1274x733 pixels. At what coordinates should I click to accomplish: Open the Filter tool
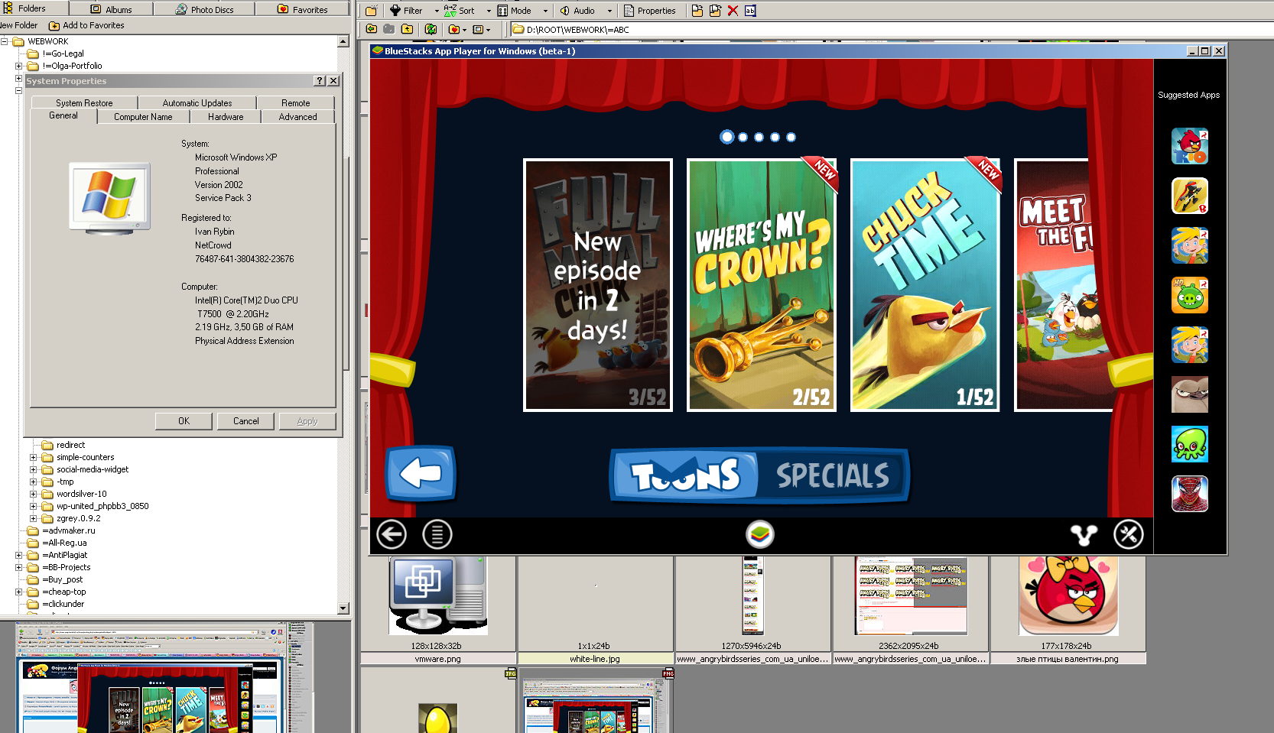[407, 11]
